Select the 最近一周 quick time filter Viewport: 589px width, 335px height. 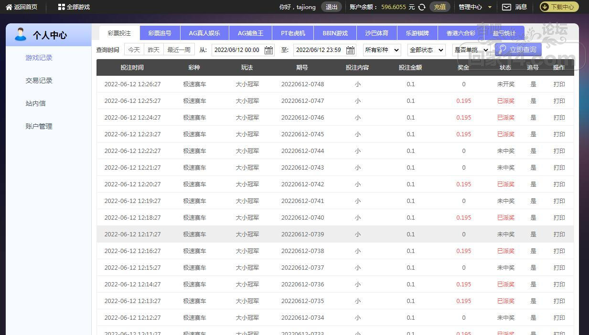click(x=179, y=50)
